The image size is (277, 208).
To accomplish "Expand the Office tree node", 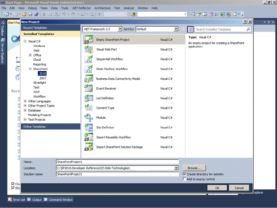I will pos(30,55).
